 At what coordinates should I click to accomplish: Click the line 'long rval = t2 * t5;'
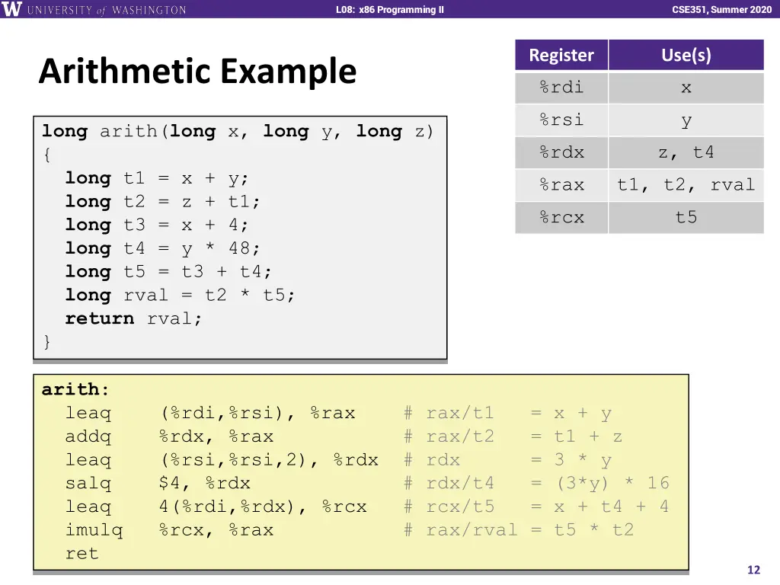tap(180, 295)
